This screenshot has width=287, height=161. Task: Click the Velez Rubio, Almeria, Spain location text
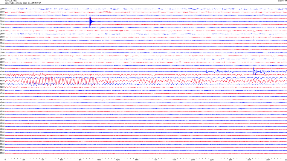(16, 3)
